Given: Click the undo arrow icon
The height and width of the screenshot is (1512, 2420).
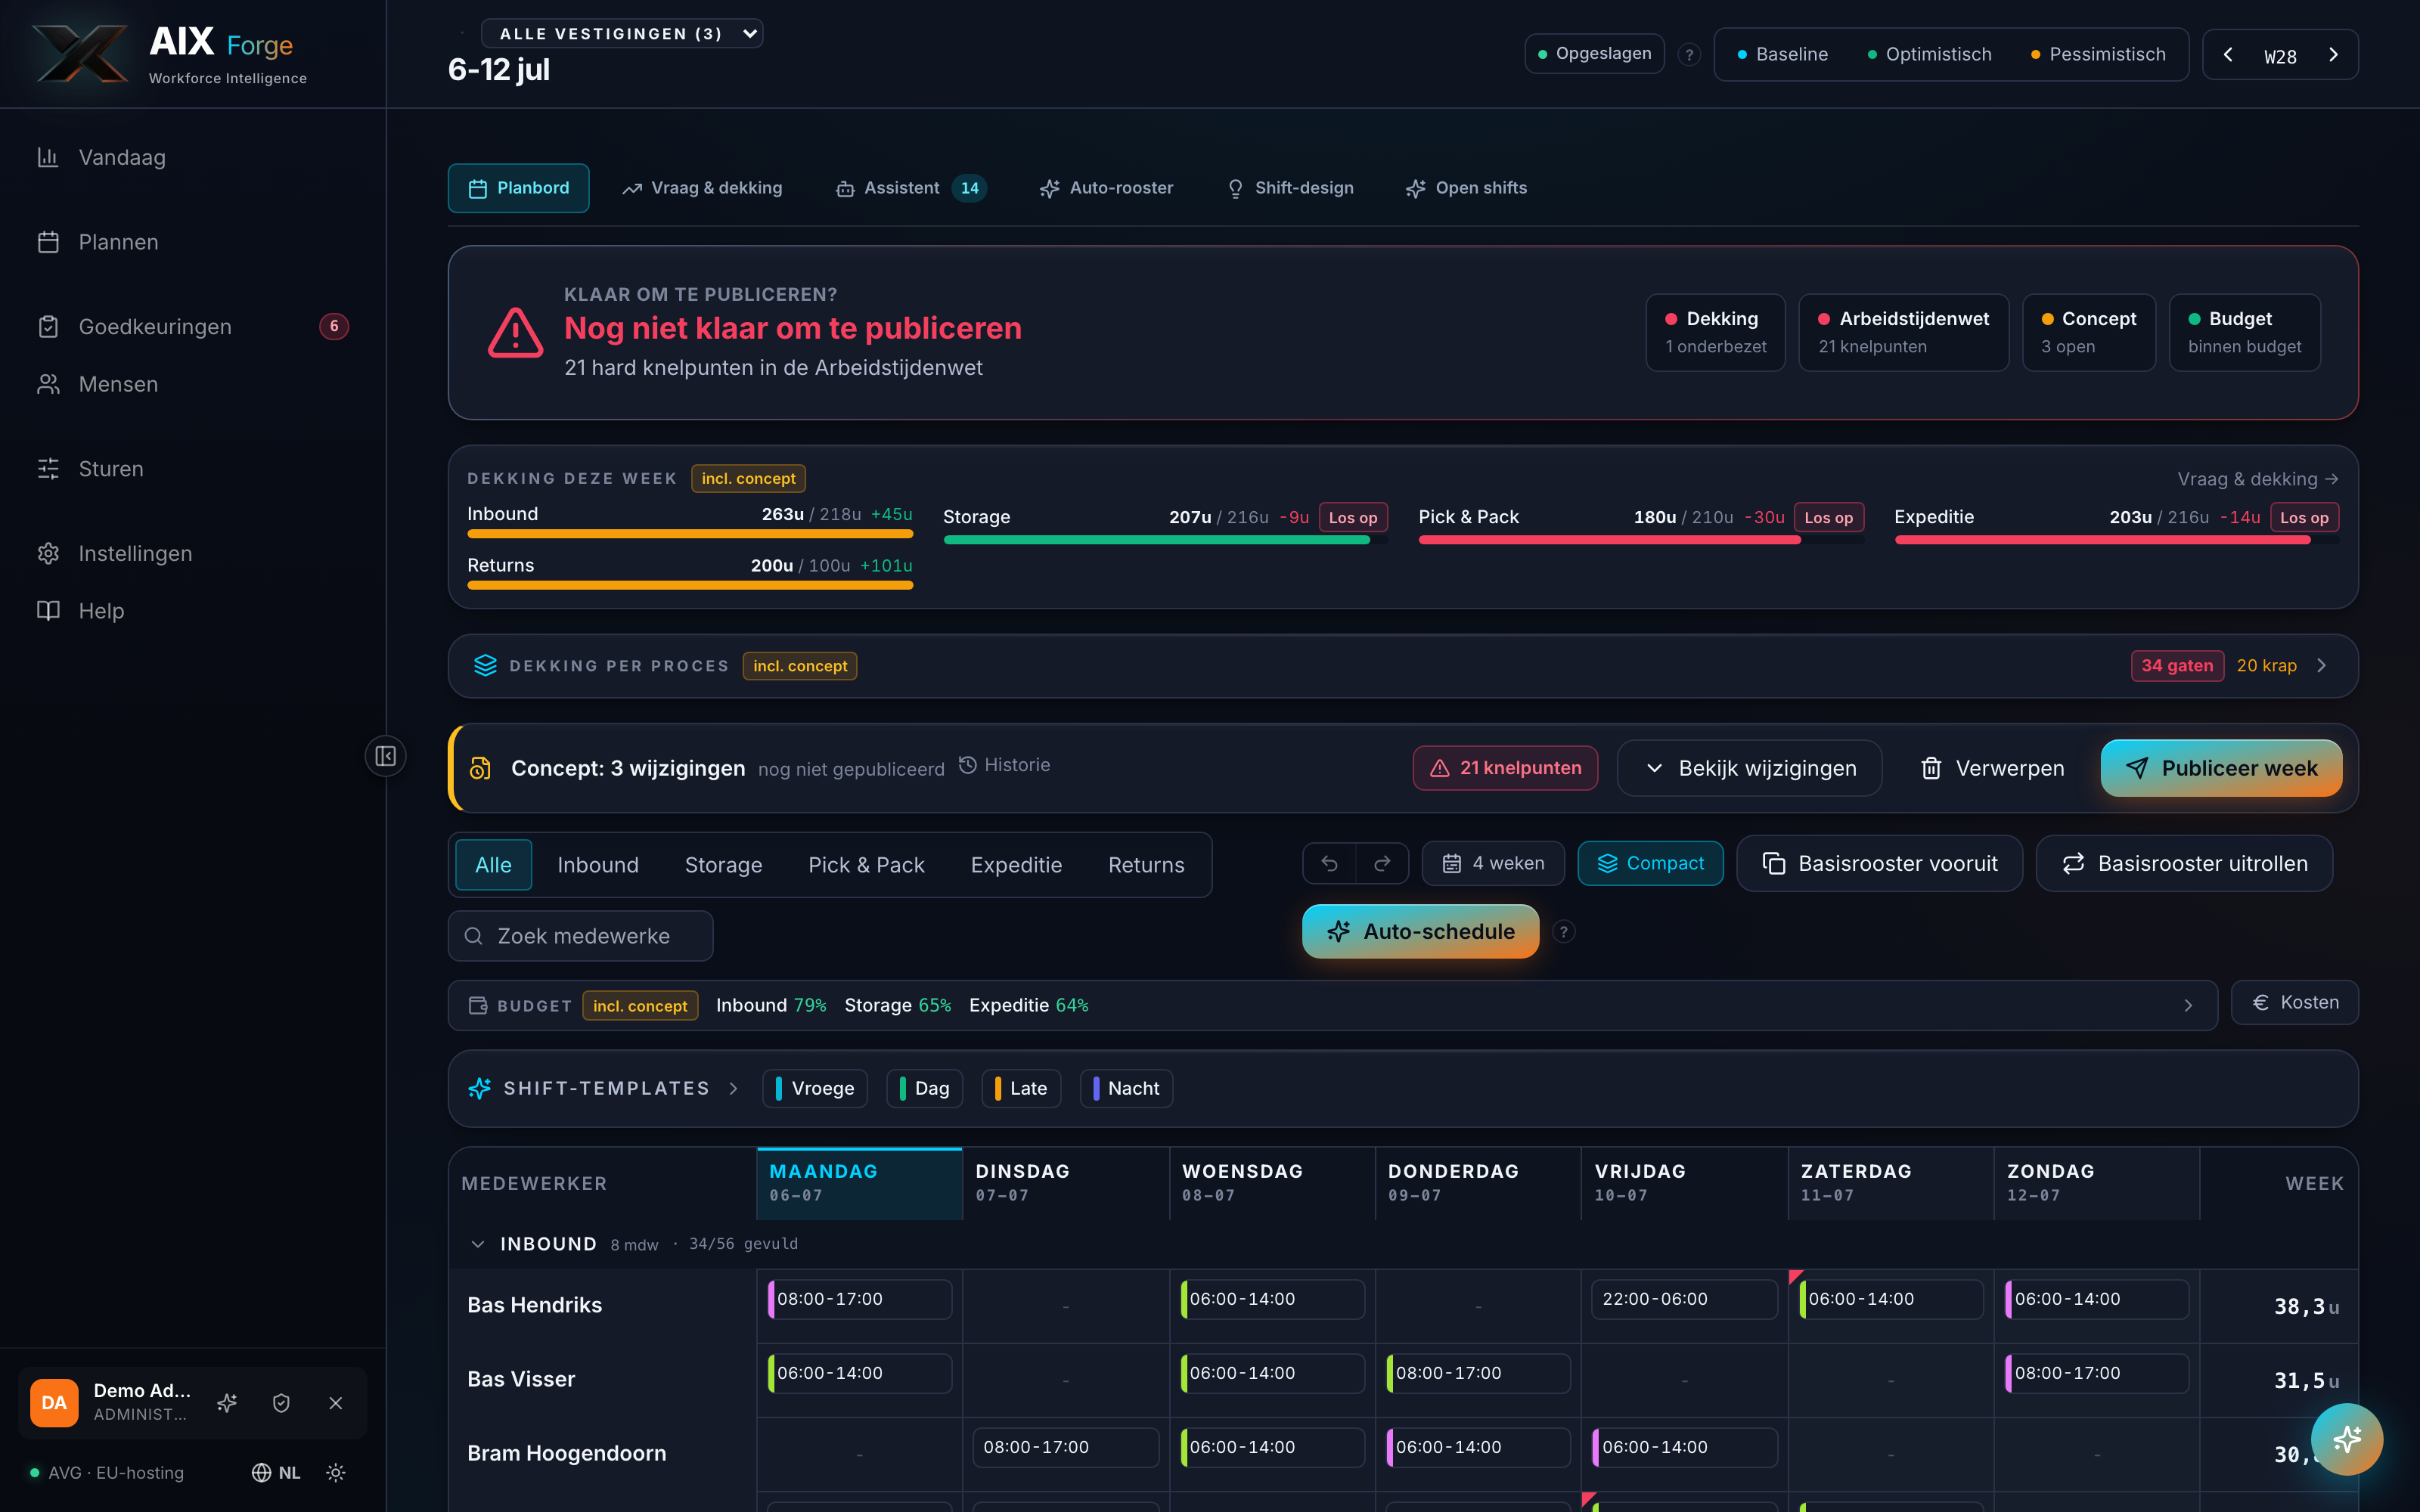Looking at the screenshot, I should 1329,863.
